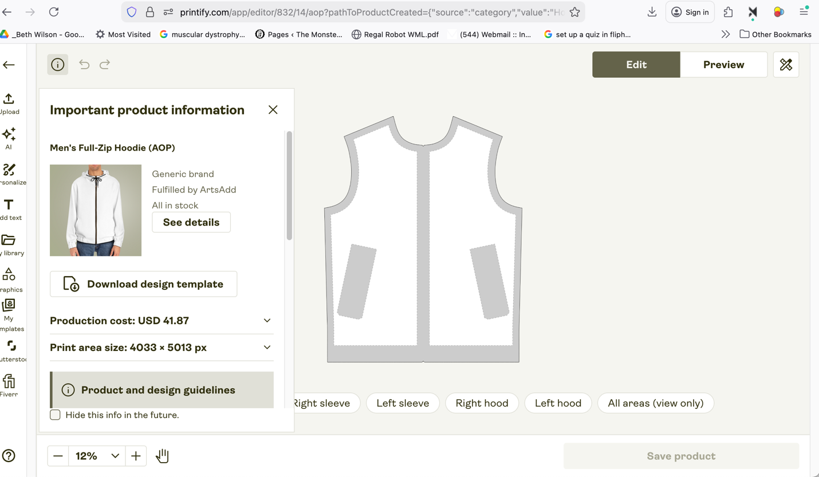Select All areas (view only)
The height and width of the screenshot is (477, 819).
pyautogui.click(x=656, y=403)
